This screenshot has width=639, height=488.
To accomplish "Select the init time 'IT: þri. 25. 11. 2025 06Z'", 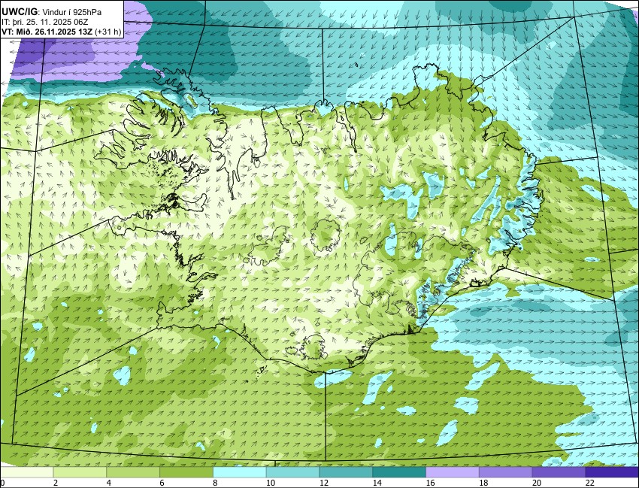I will pos(45,22).
